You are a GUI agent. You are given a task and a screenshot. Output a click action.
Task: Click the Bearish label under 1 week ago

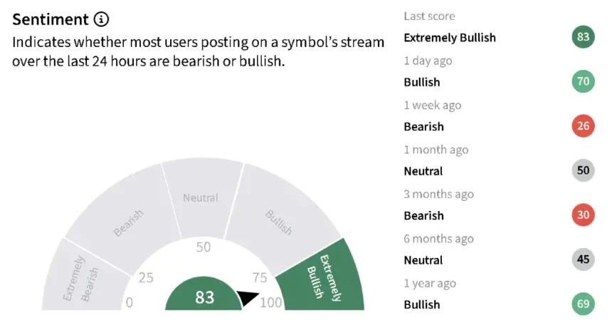[423, 127]
